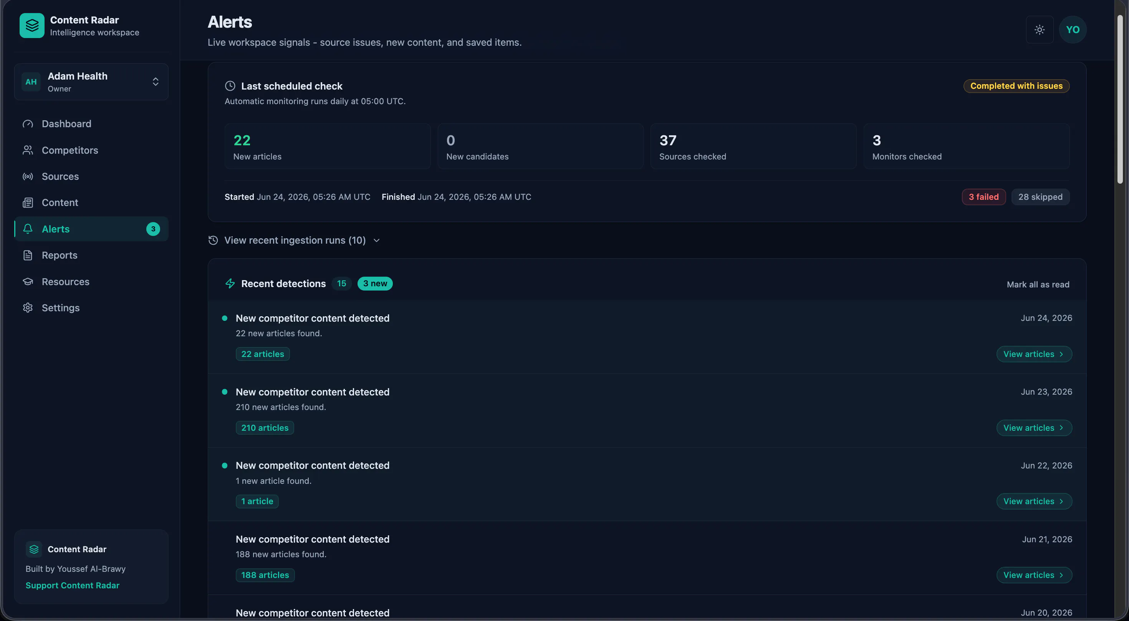Click the page vertical scrollbar thumb
Screen dimensions: 1129x621
pyautogui.click(x=1120, y=99)
